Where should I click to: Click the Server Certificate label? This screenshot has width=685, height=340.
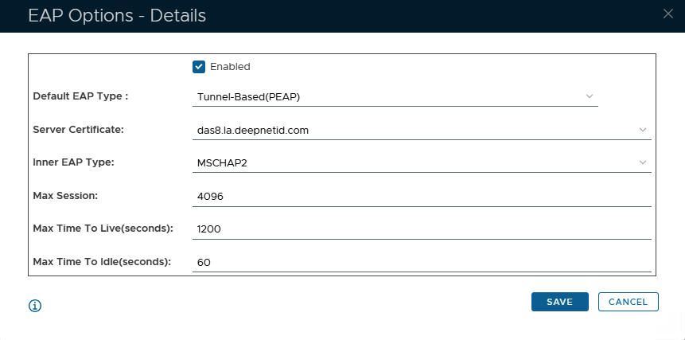coord(78,129)
